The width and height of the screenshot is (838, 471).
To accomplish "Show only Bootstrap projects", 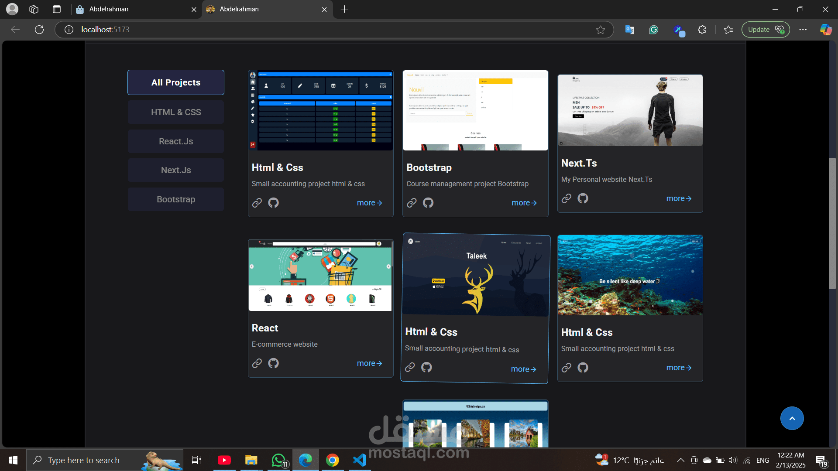I will tap(176, 199).
